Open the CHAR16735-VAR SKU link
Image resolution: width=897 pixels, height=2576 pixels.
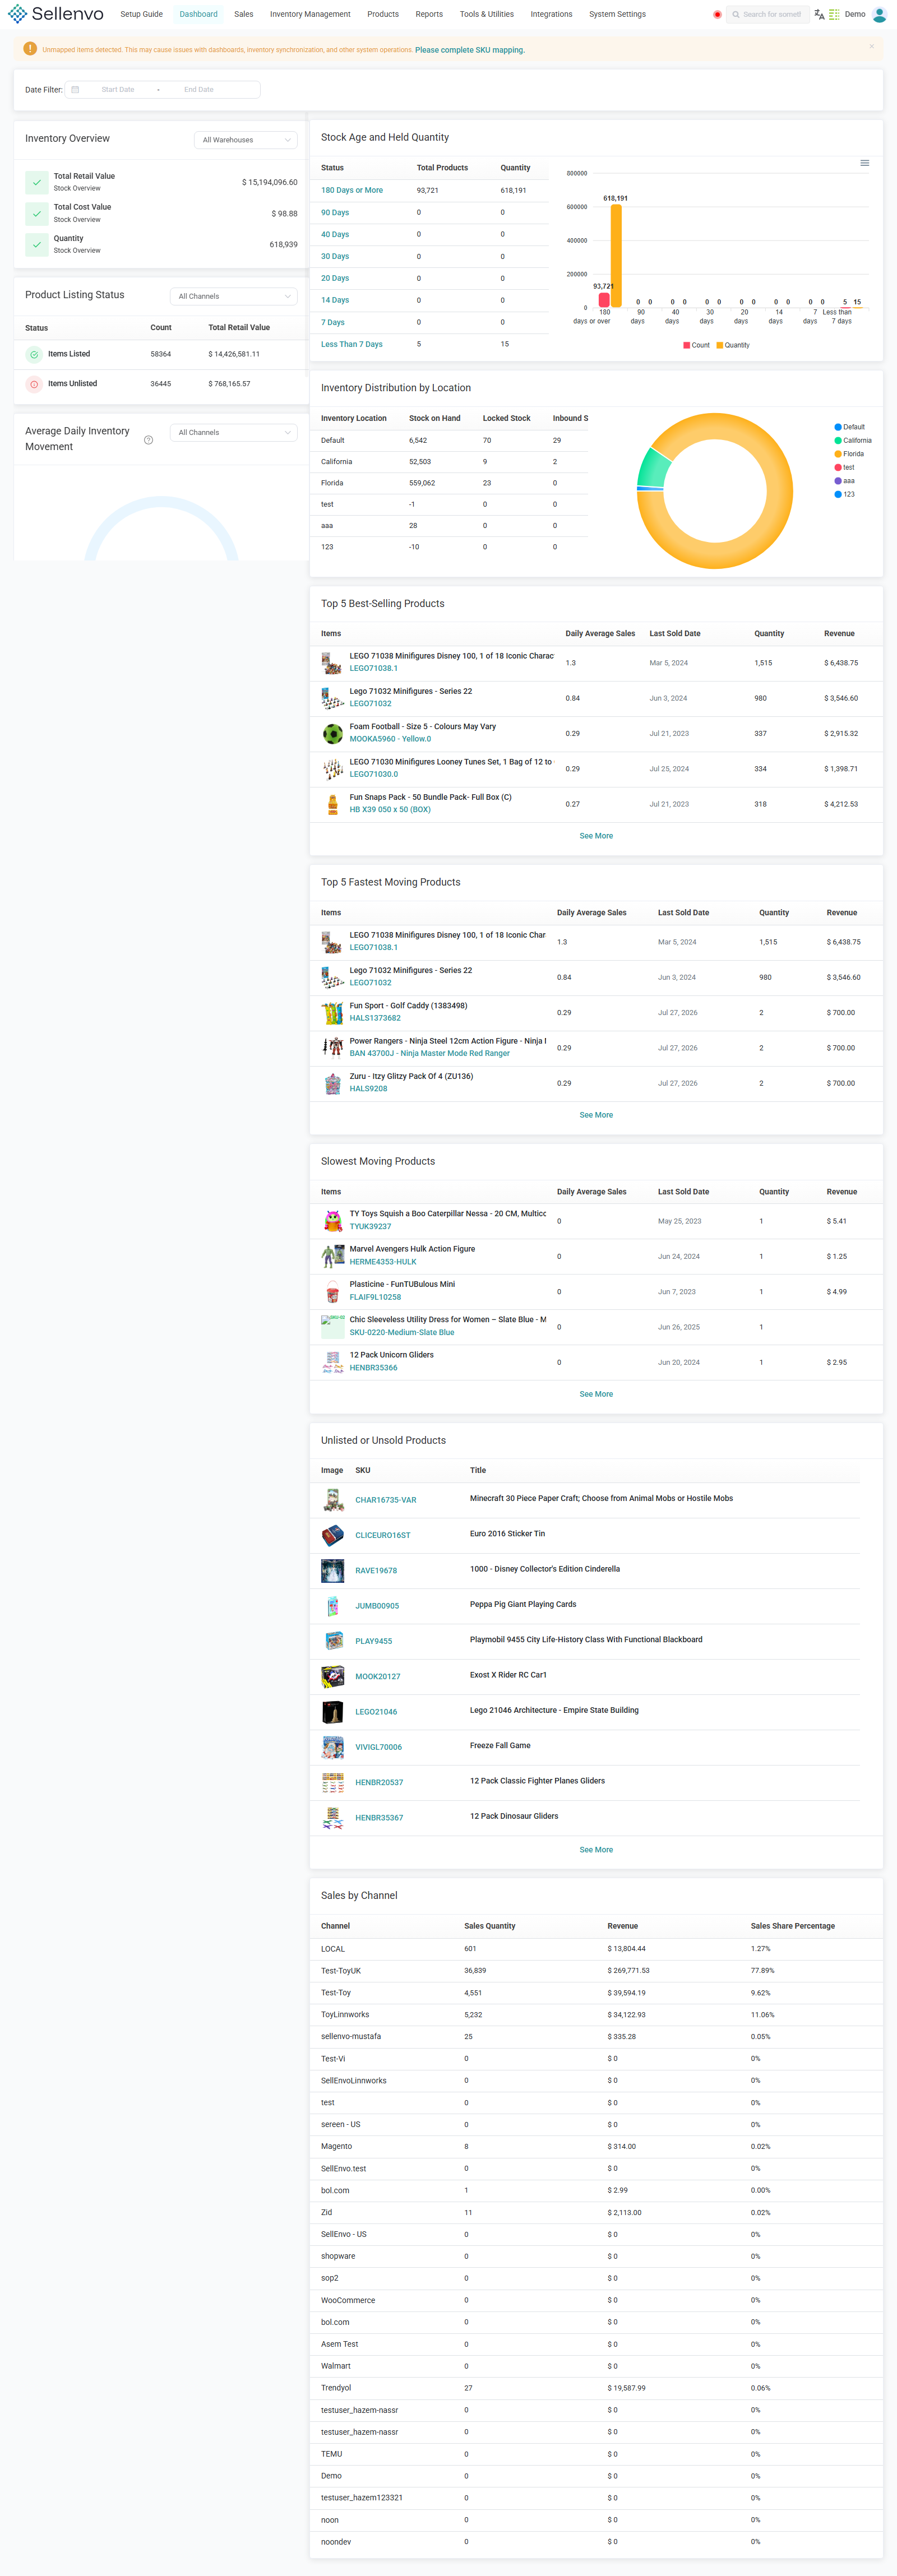pyautogui.click(x=385, y=1500)
